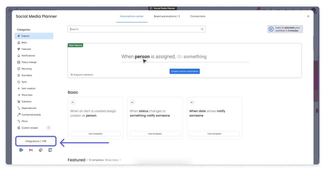The width and height of the screenshot is (325, 171).
Task: Select the Notifications bell icon
Action: click(19, 56)
